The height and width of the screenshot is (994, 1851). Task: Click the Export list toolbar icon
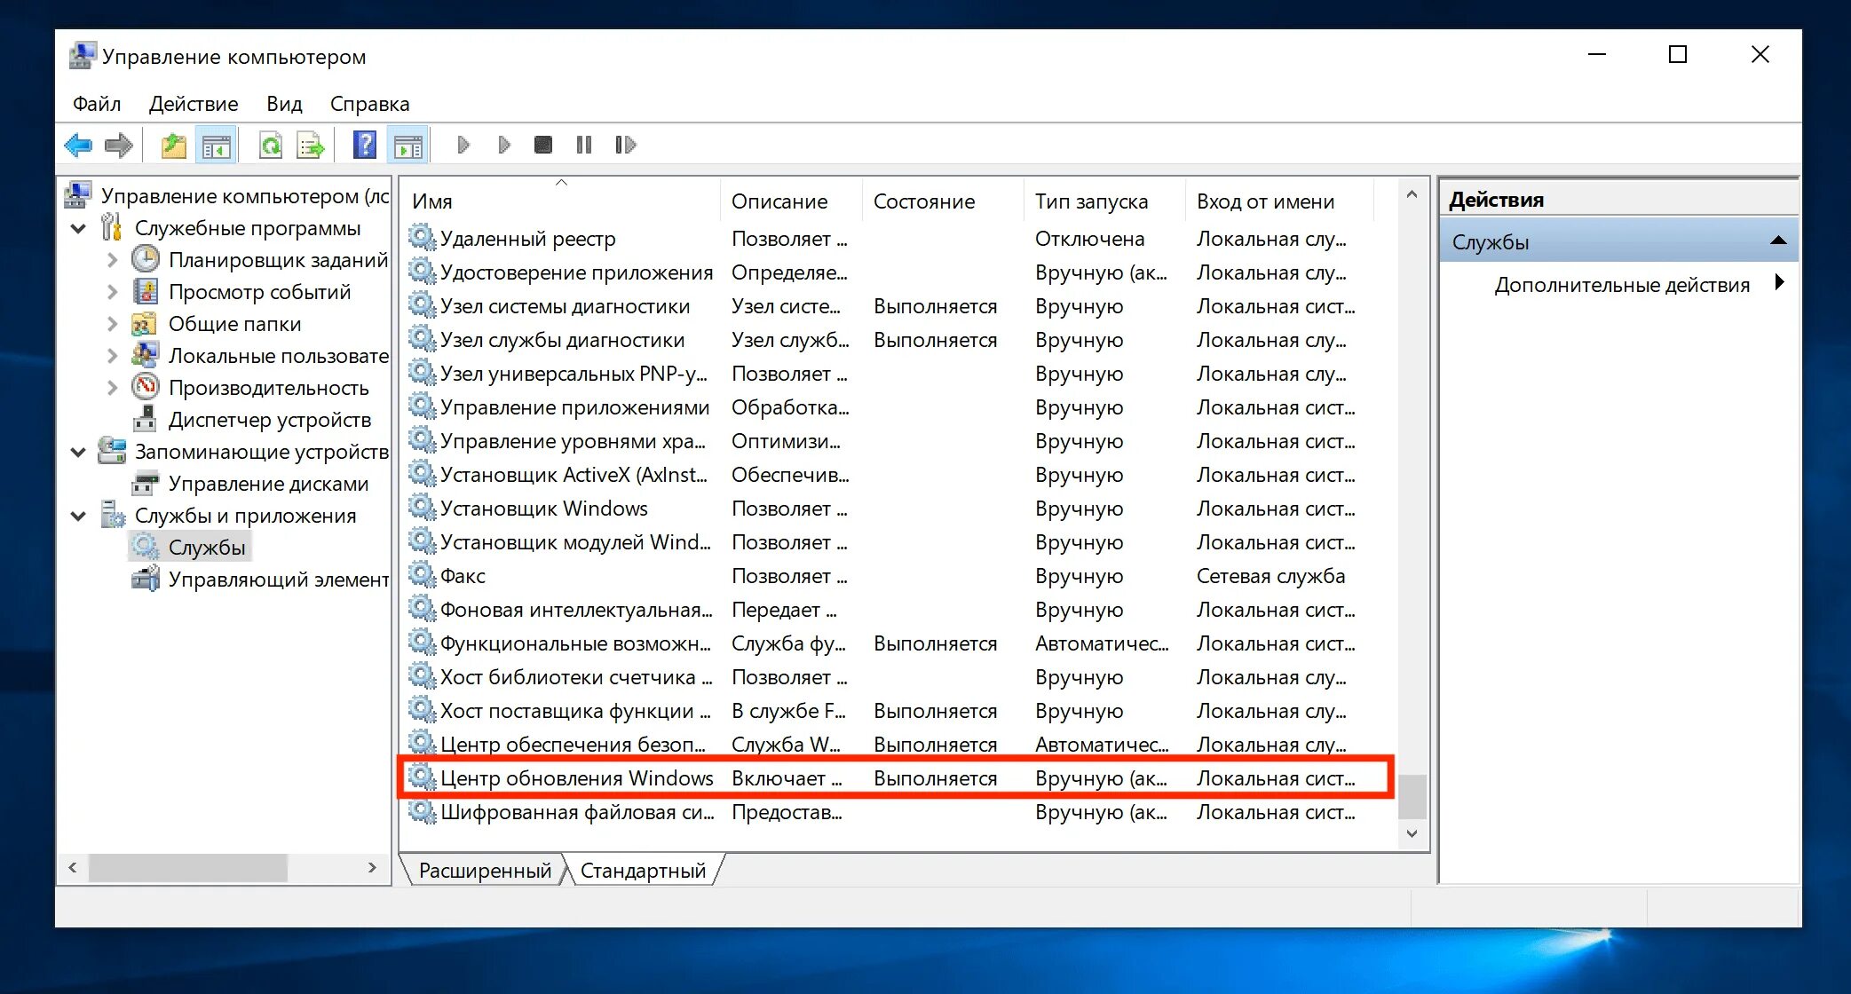(310, 145)
